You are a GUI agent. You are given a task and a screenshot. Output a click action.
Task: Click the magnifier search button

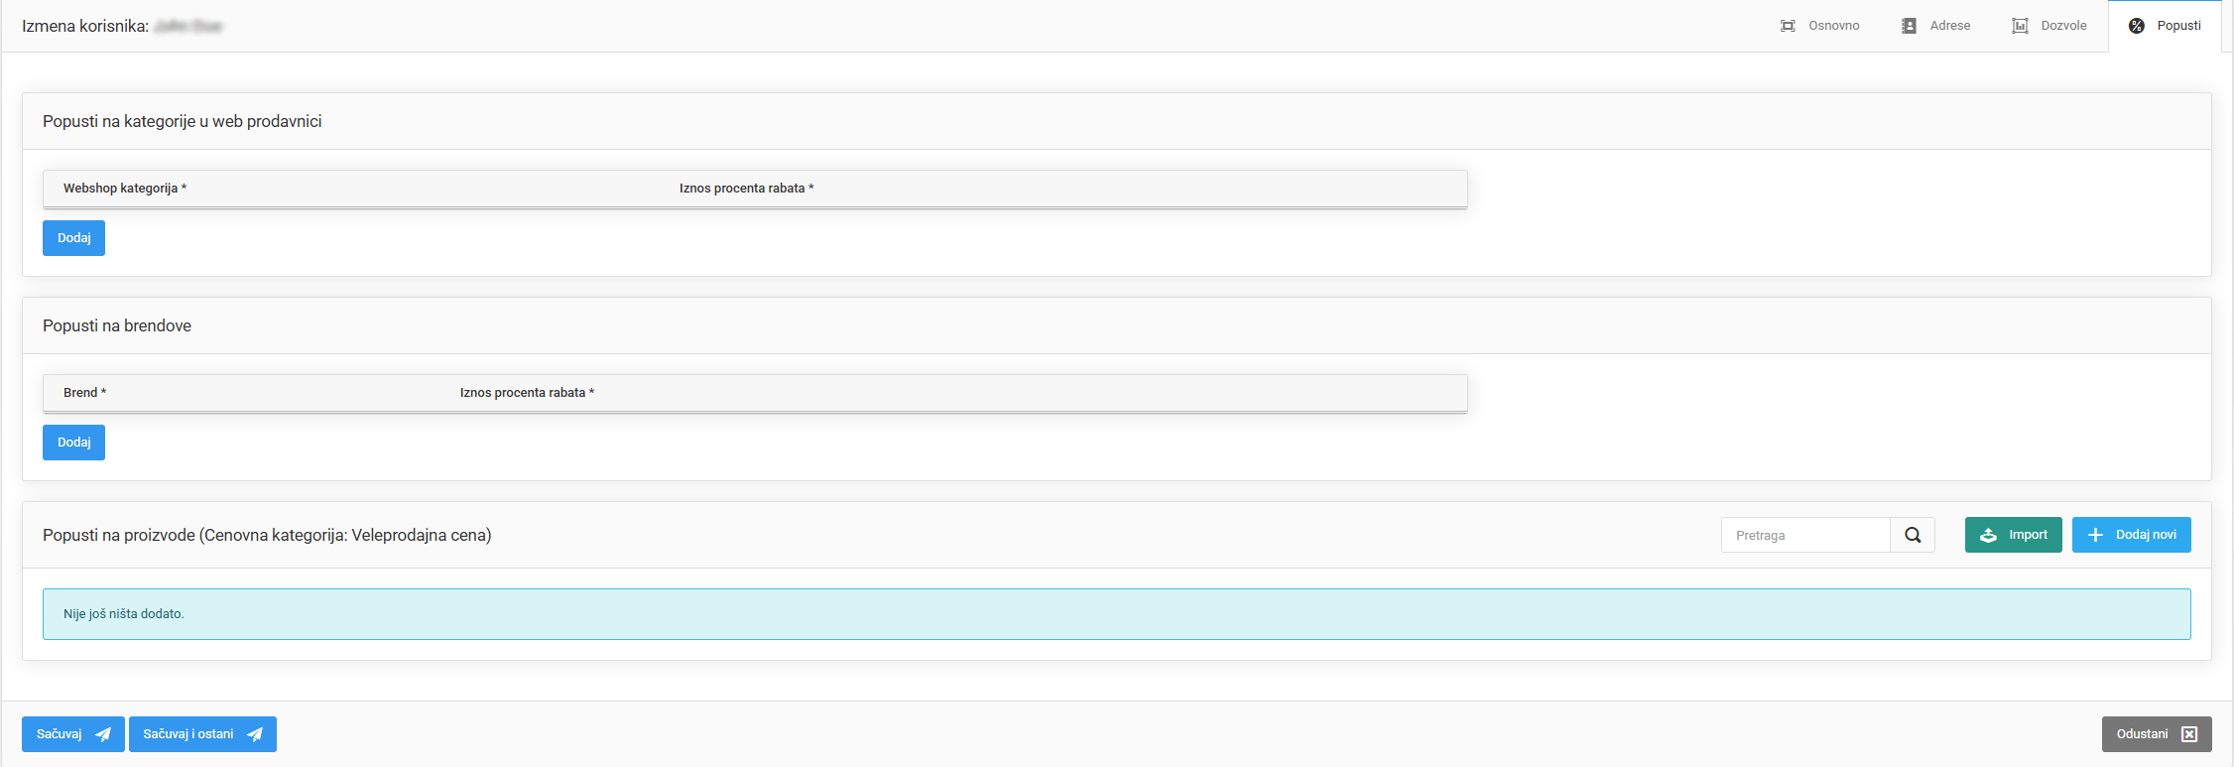pyautogui.click(x=1913, y=535)
